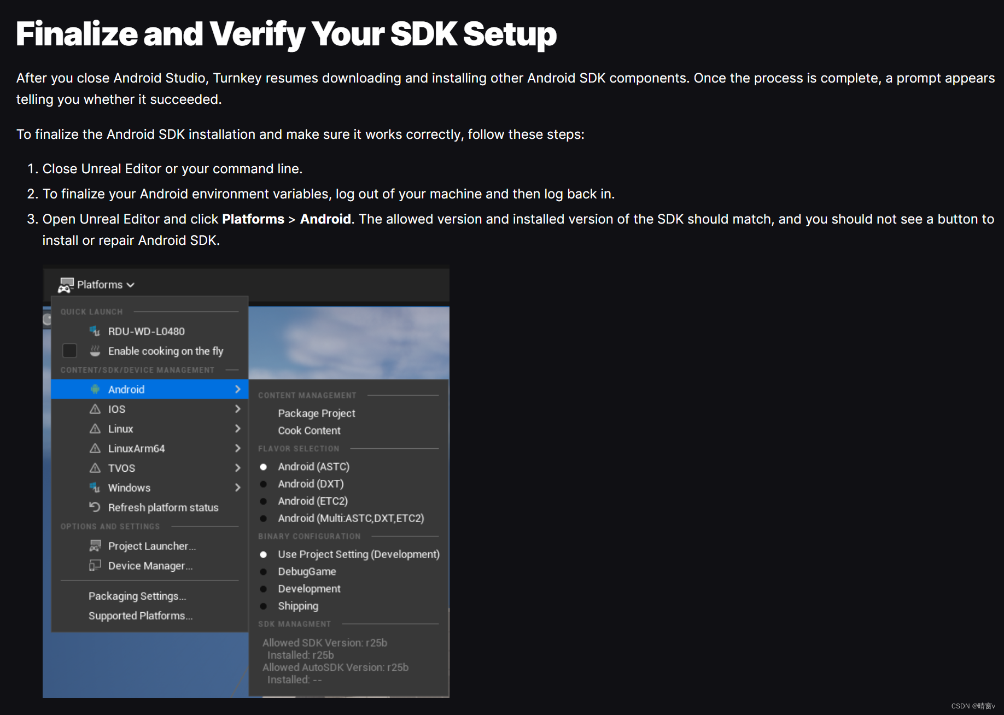Image resolution: width=1004 pixels, height=715 pixels.
Task: Click the bold 'Platforms' word in step 3
Action: point(253,219)
